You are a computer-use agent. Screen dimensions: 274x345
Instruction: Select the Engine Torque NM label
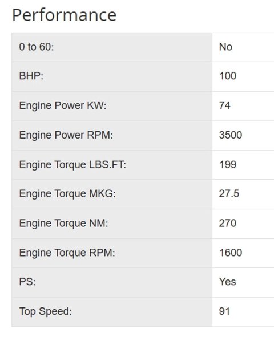tap(64, 224)
